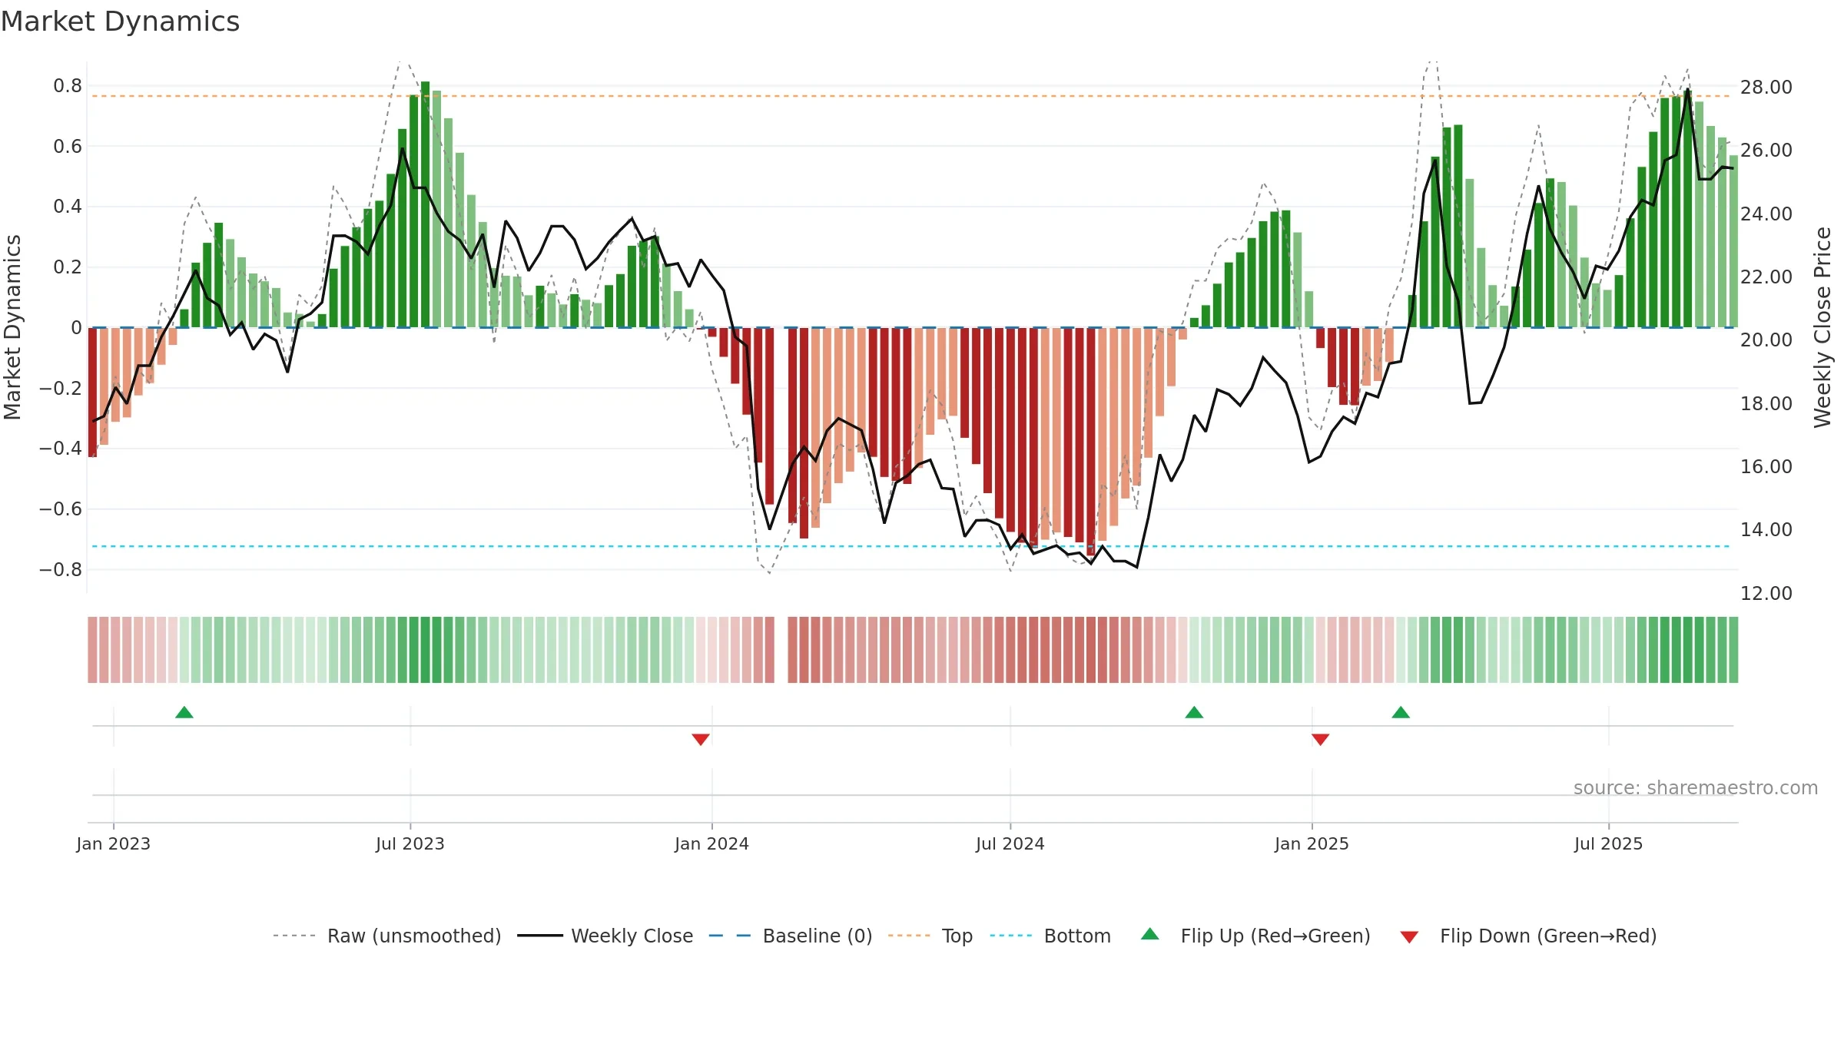Image resolution: width=1844 pixels, height=1037 pixels.
Task: Click the 0.8 left axis tick label
Action: [68, 85]
